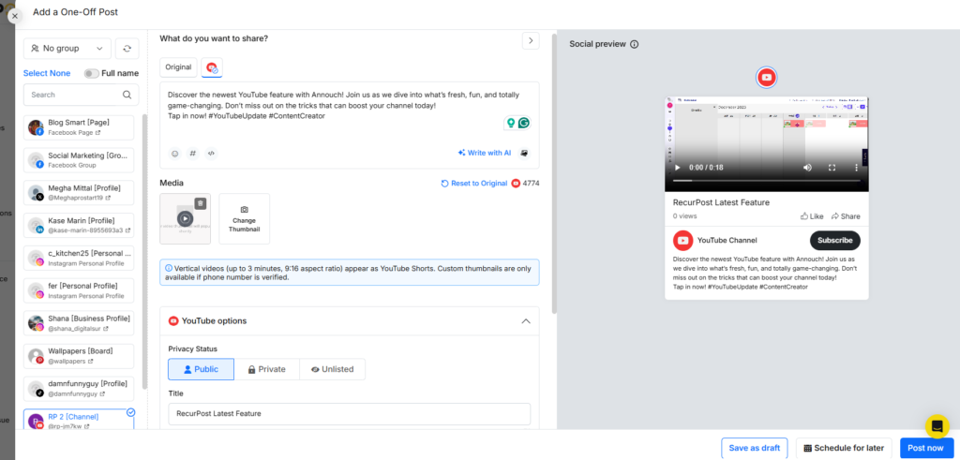This screenshot has height=460, width=960.
Task: Toggle the Full name switch
Action: click(x=91, y=73)
